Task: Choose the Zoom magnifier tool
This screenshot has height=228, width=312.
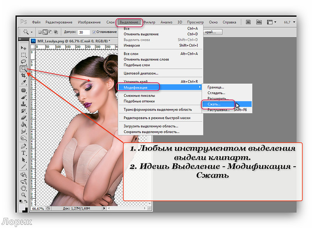Action: 23,195
